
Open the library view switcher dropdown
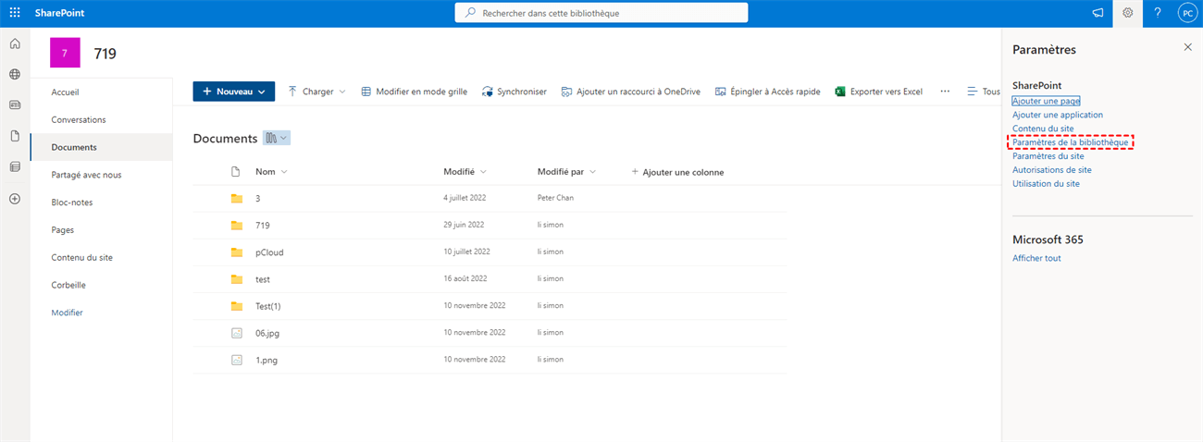[277, 138]
